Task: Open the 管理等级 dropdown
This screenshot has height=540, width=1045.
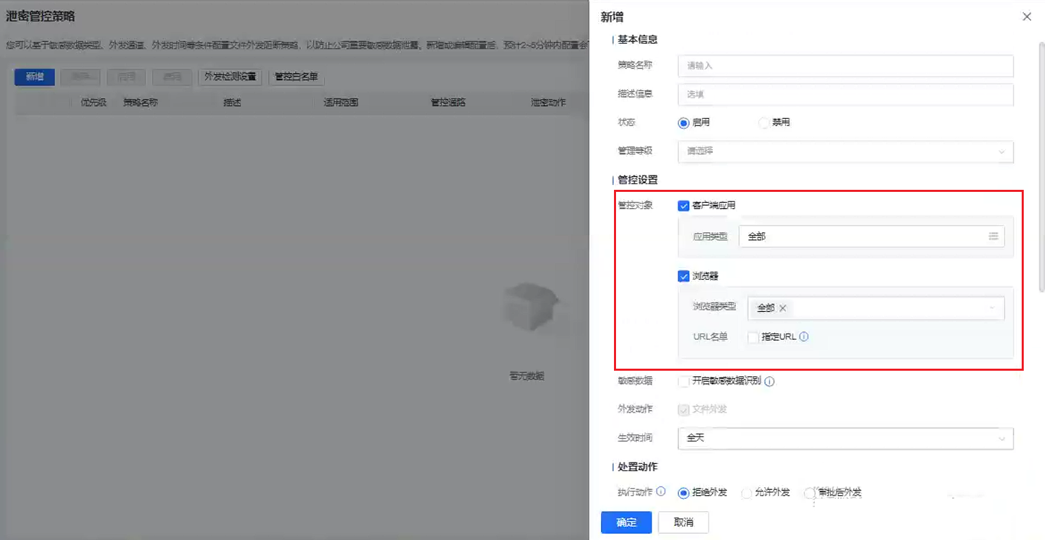Action: 845,151
